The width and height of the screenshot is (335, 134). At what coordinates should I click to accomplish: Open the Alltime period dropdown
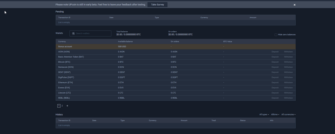[275, 115]
